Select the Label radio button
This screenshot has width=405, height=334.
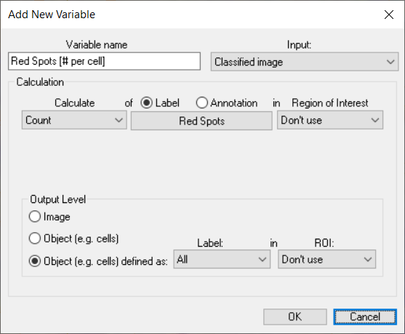(x=146, y=103)
